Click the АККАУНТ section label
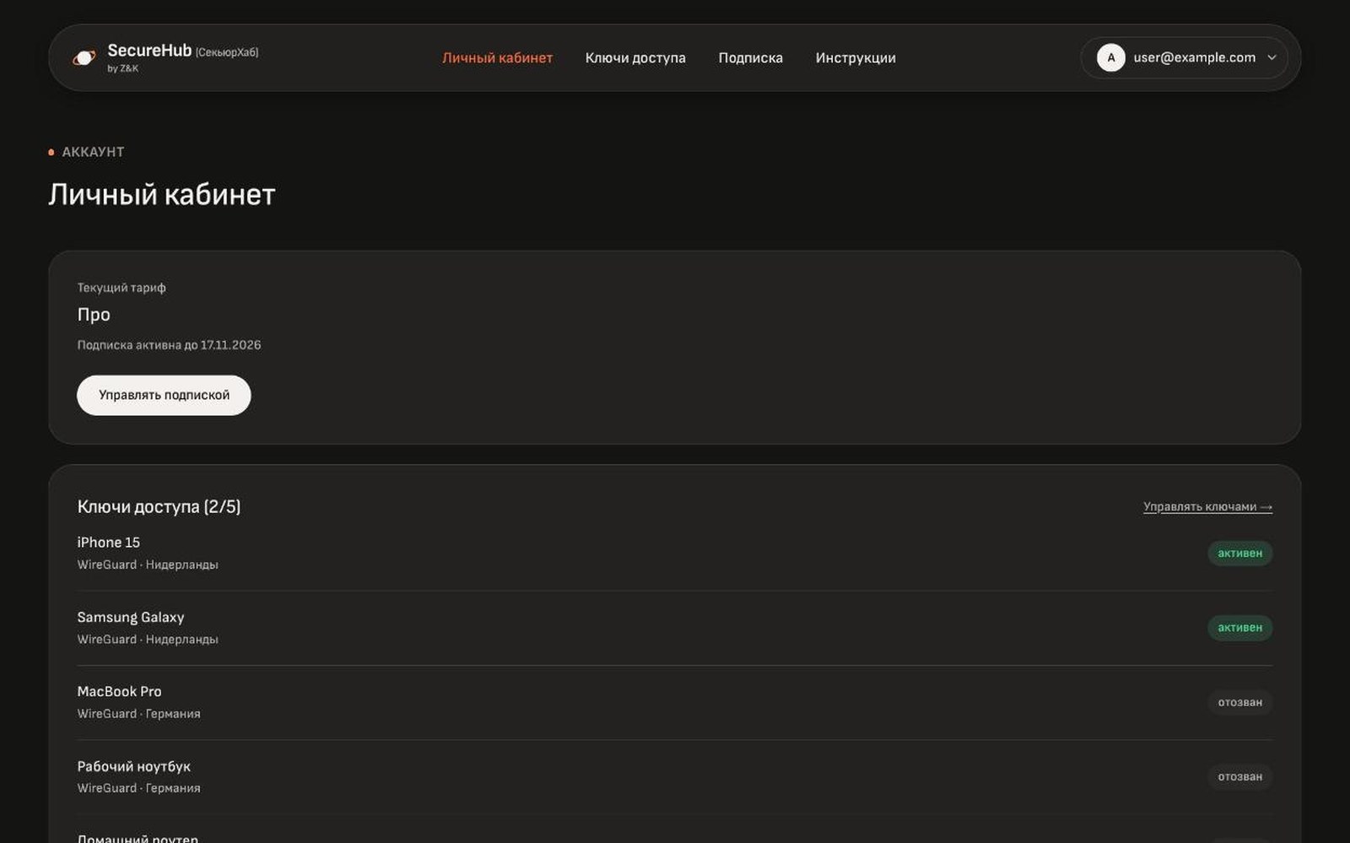 click(x=93, y=152)
